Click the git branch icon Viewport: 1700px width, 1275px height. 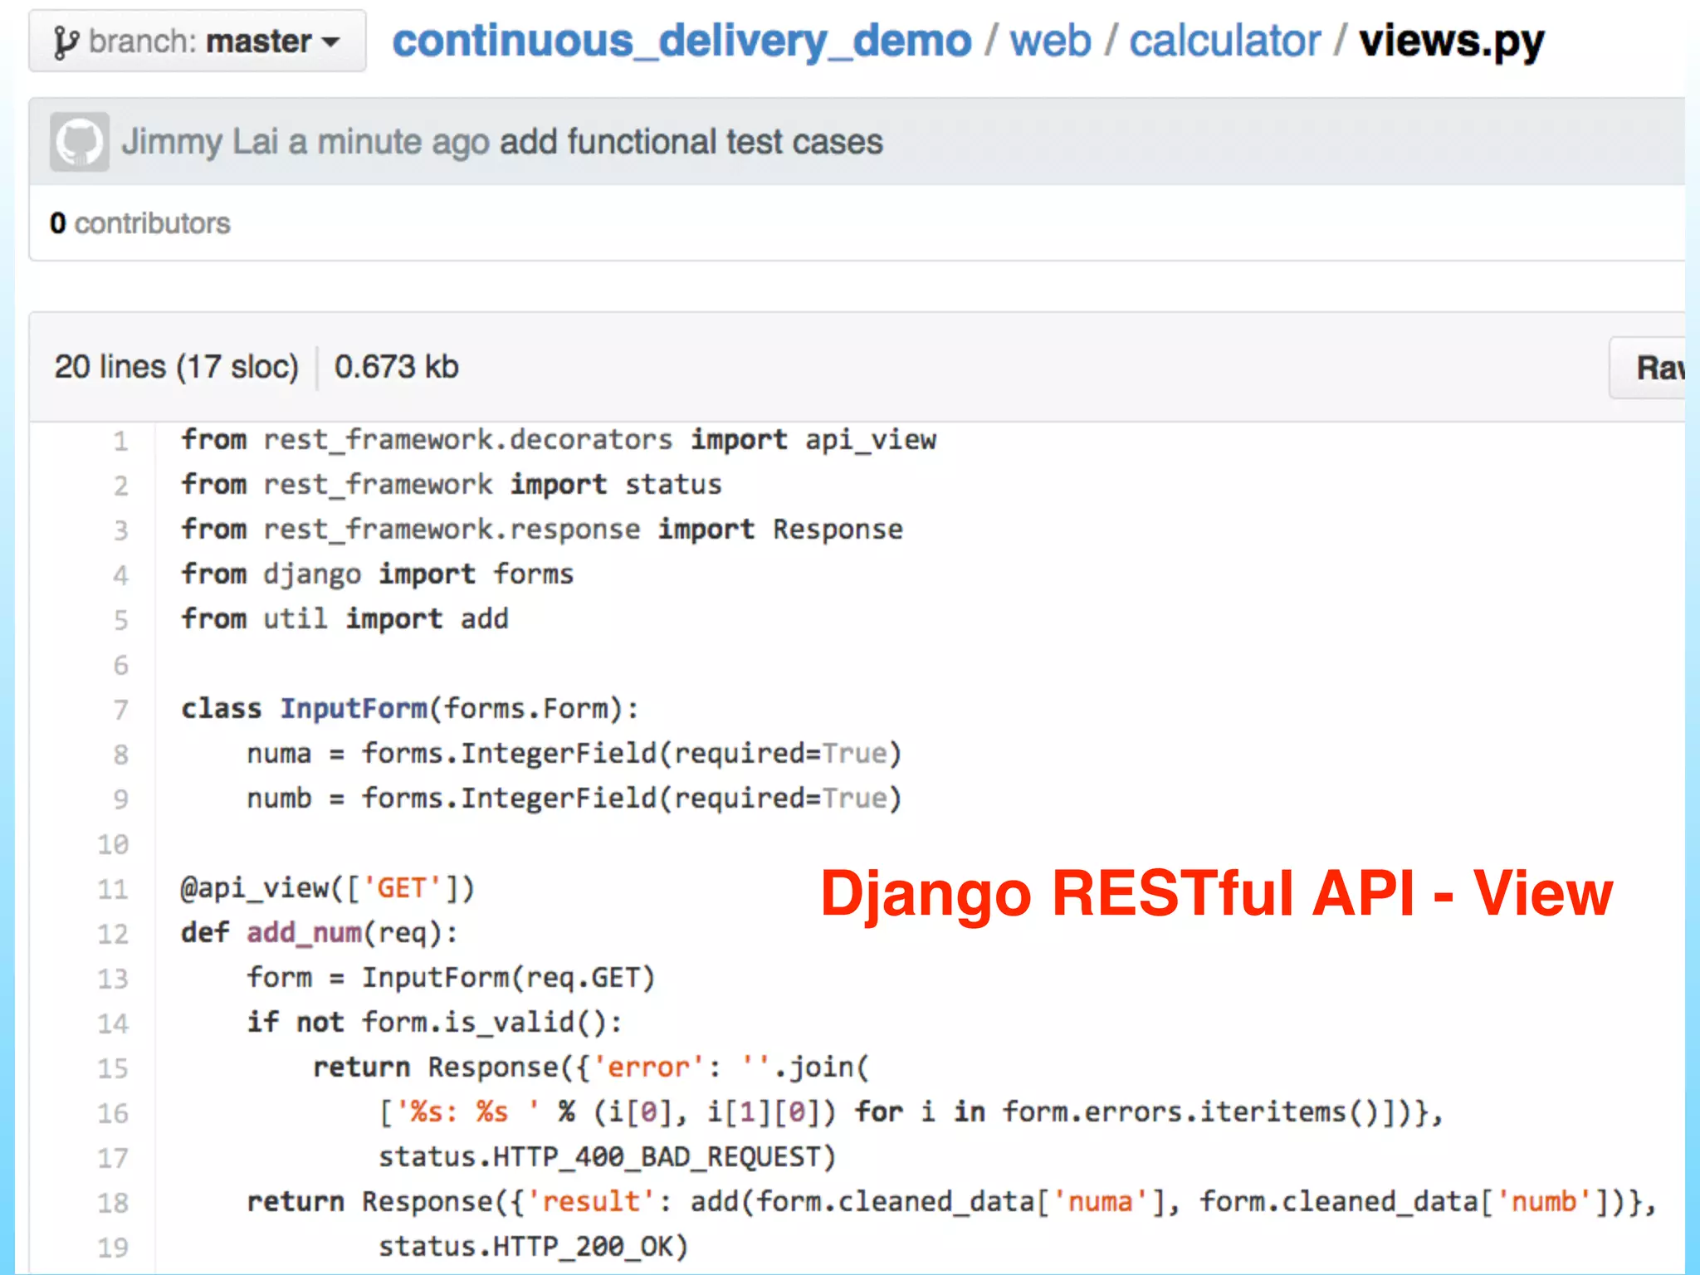pyautogui.click(x=66, y=42)
